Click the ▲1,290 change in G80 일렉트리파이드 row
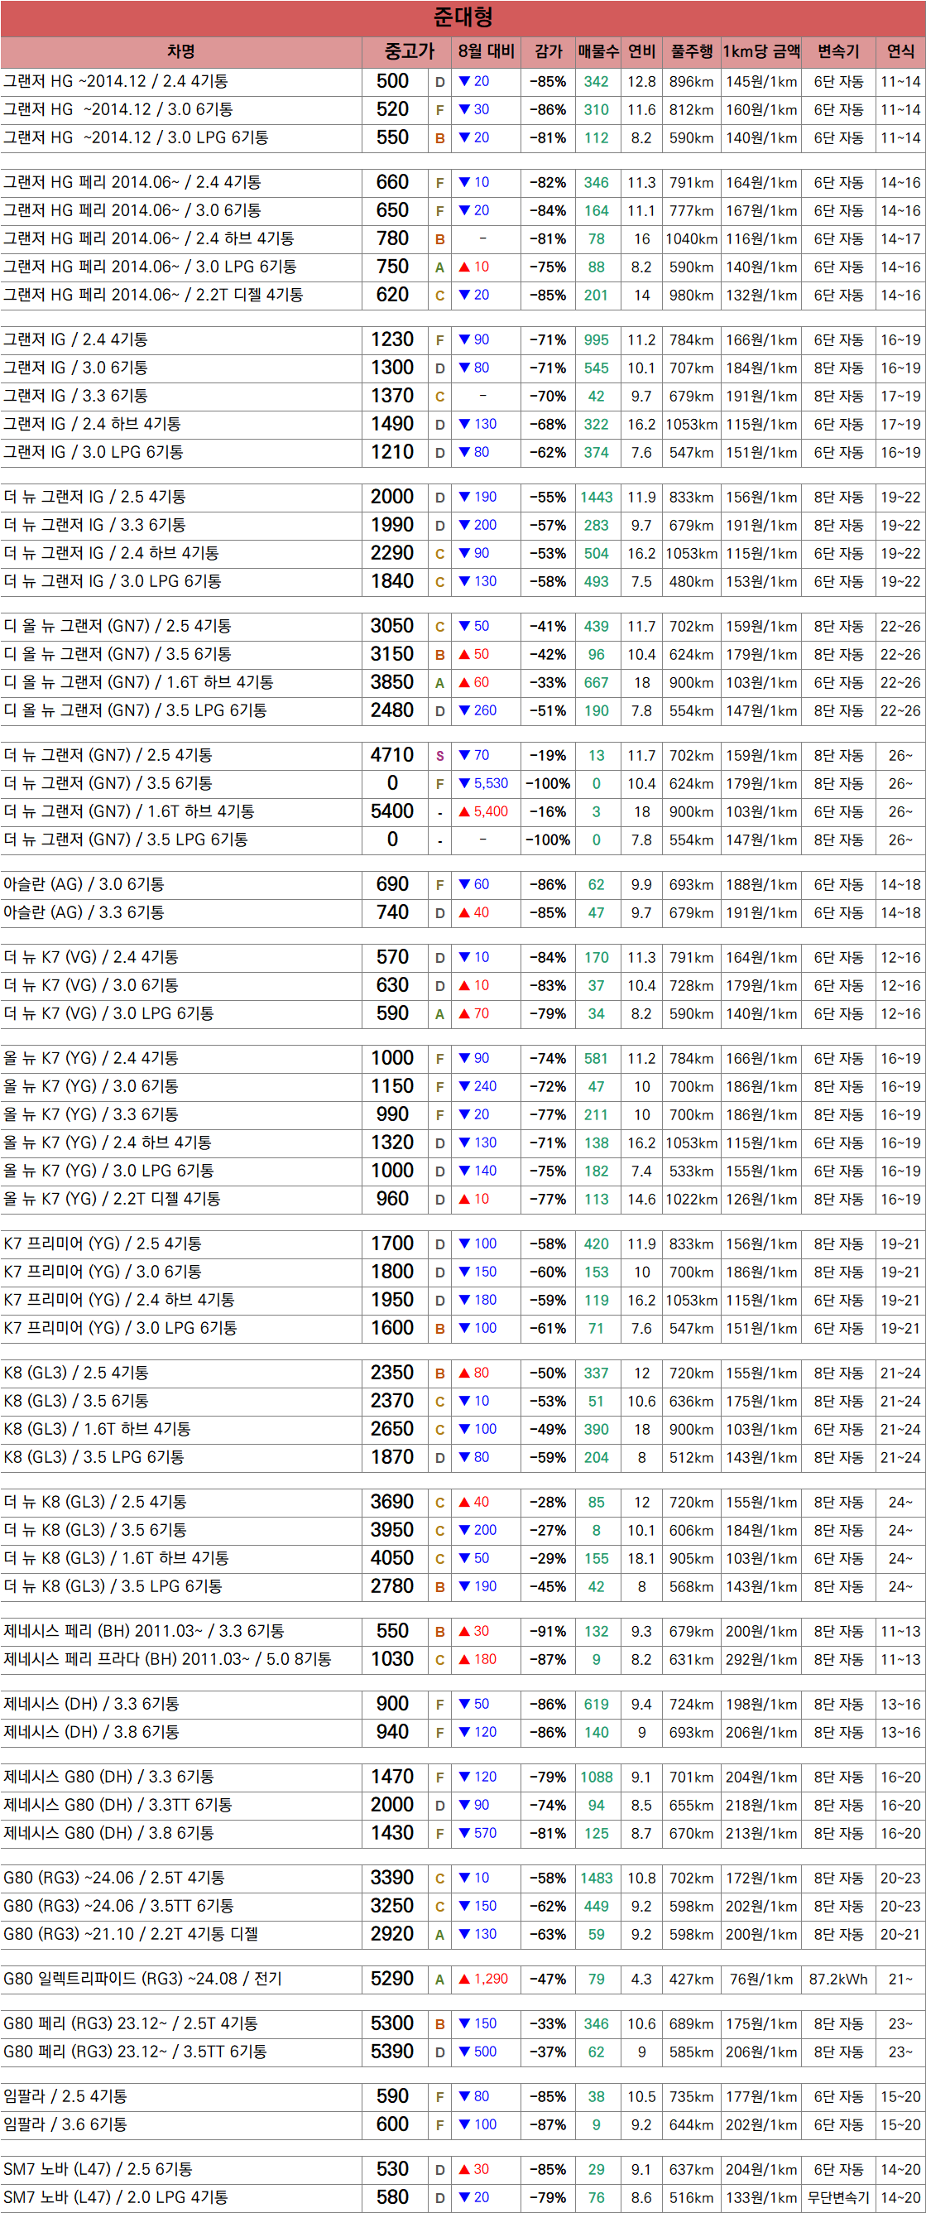The width and height of the screenshot is (926, 2213). coord(483,1980)
